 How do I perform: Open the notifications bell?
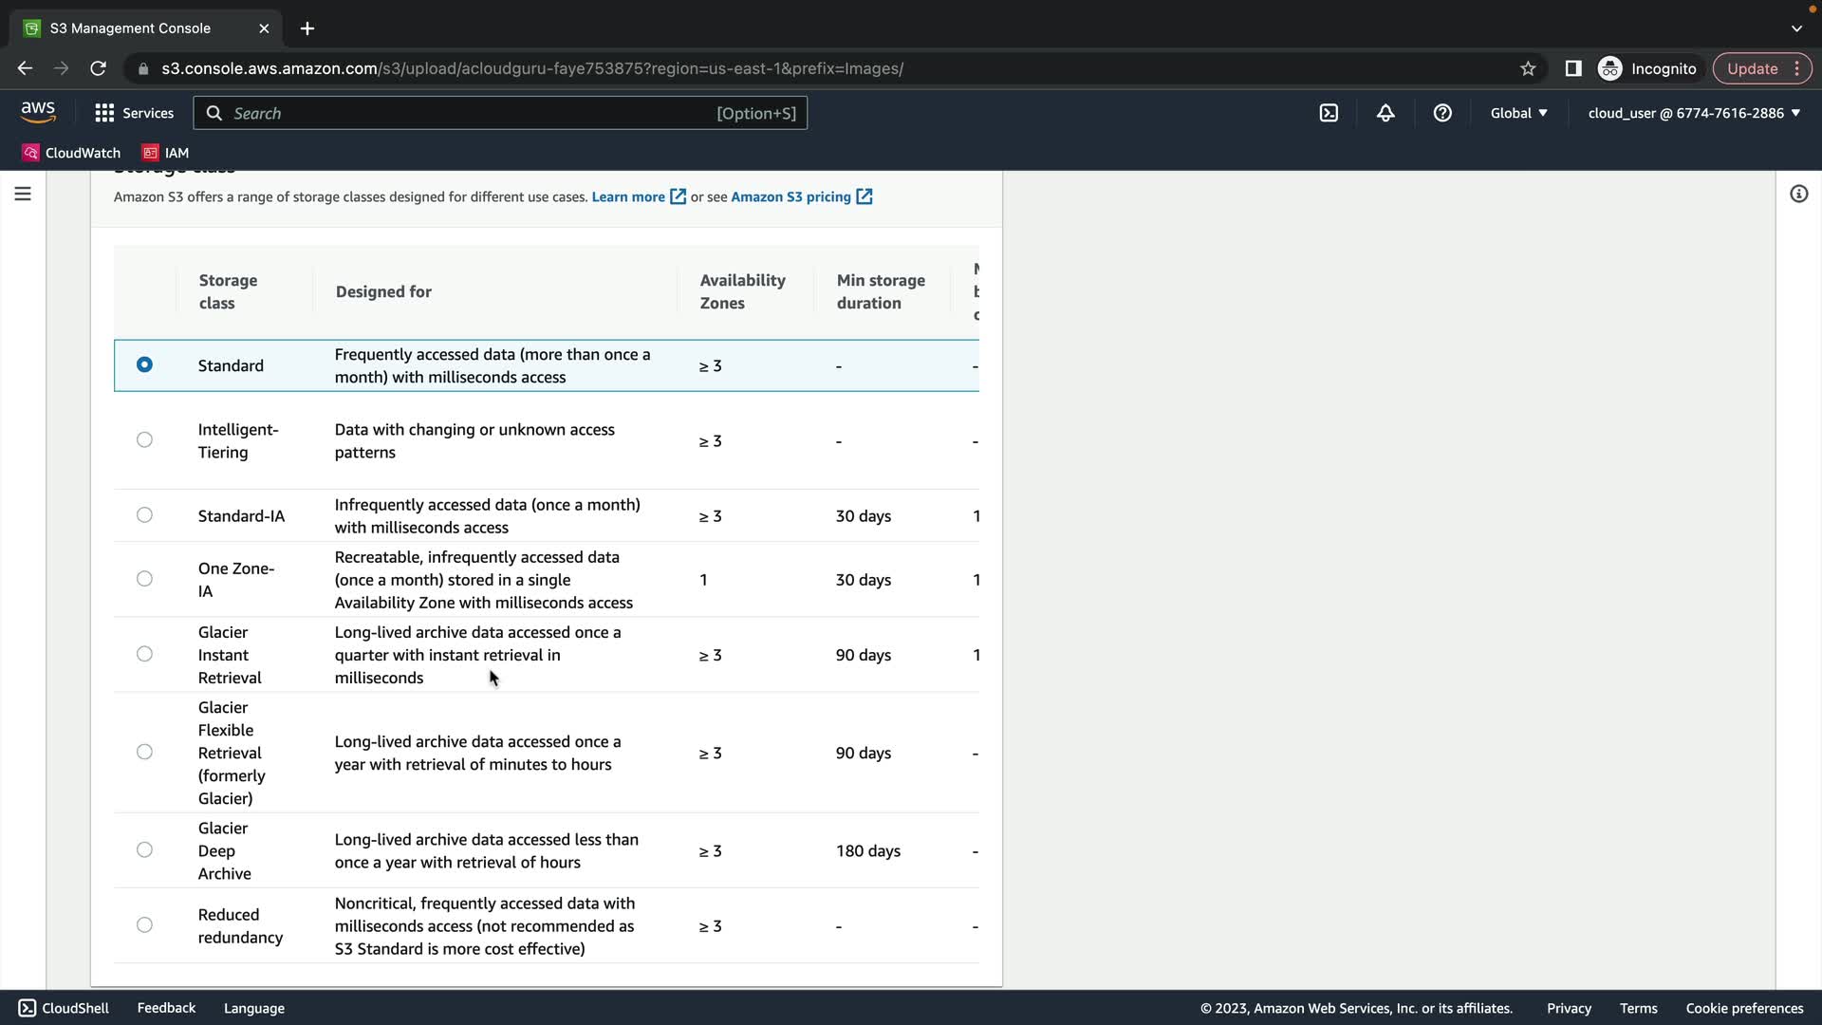(1385, 113)
